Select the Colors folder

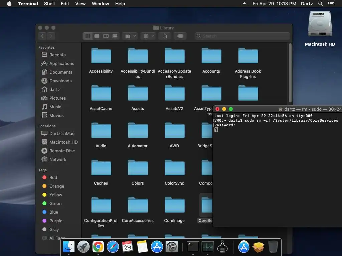click(138, 168)
